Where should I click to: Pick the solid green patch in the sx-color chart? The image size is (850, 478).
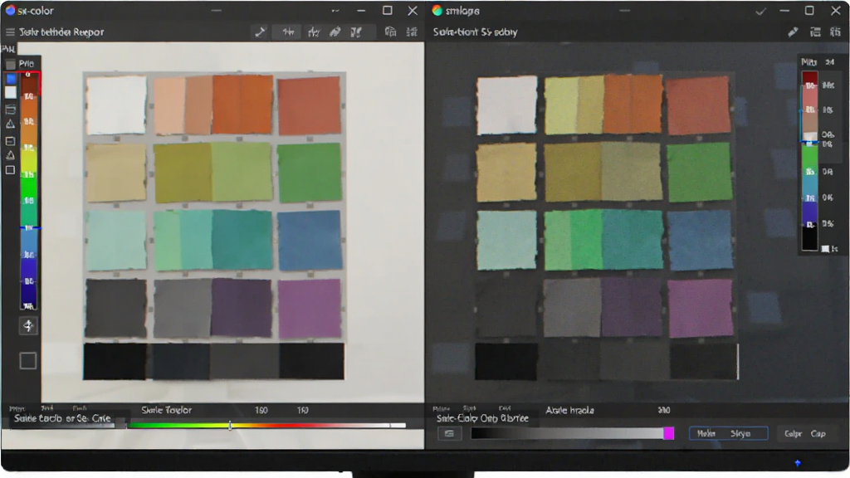point(310,172)
